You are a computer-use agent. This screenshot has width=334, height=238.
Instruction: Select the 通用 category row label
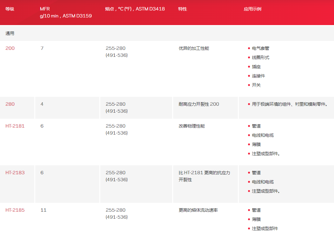coord(10,33)
